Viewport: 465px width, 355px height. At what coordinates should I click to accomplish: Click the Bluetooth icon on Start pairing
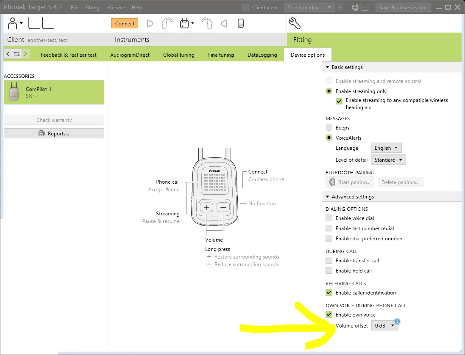tap(332, 182)
